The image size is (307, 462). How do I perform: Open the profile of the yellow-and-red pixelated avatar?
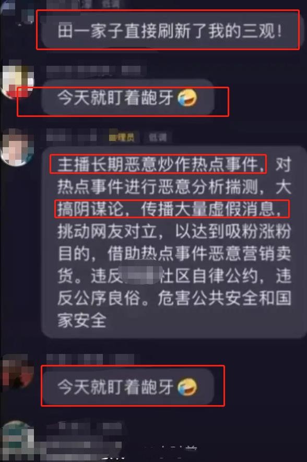pos(17,81)
